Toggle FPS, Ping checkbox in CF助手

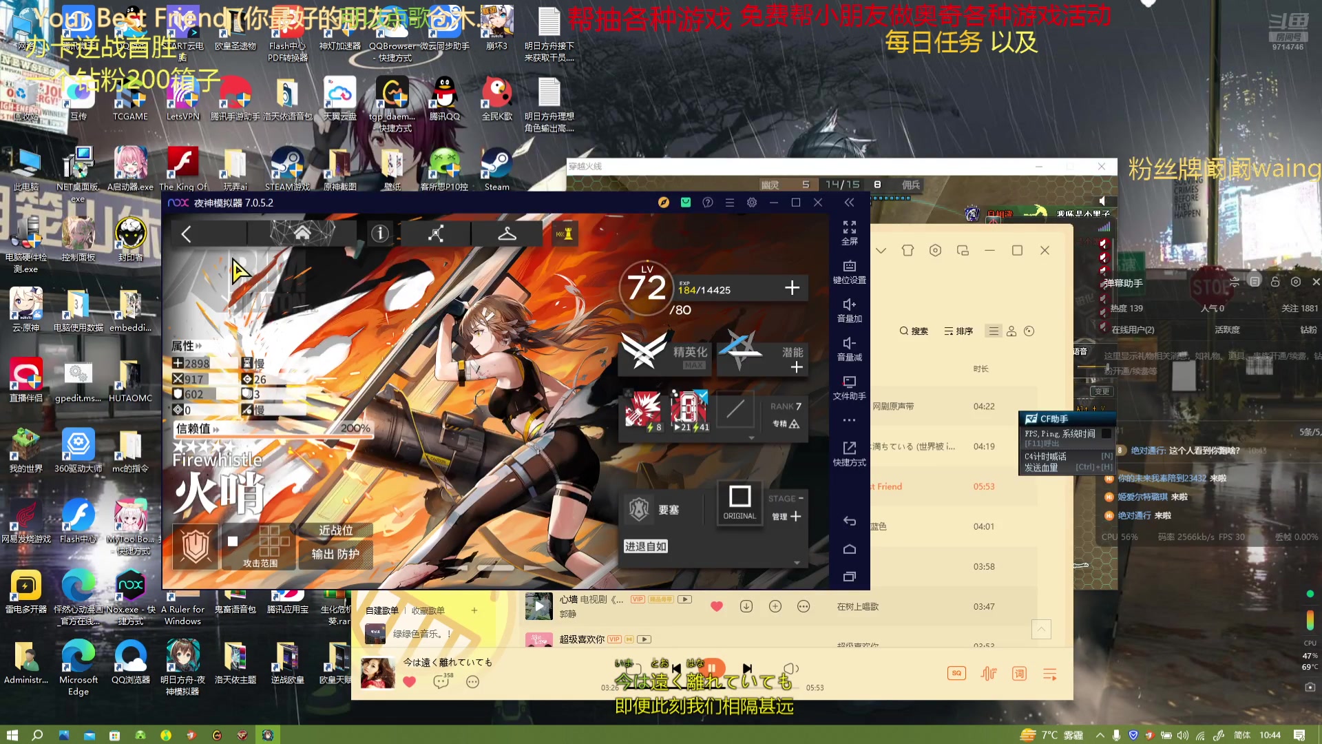[1106, 433]
